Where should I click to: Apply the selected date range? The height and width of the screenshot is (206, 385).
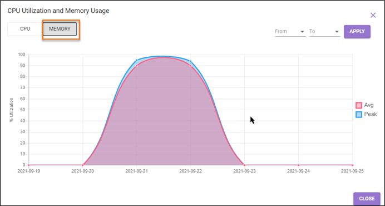(x=357, y=32)
